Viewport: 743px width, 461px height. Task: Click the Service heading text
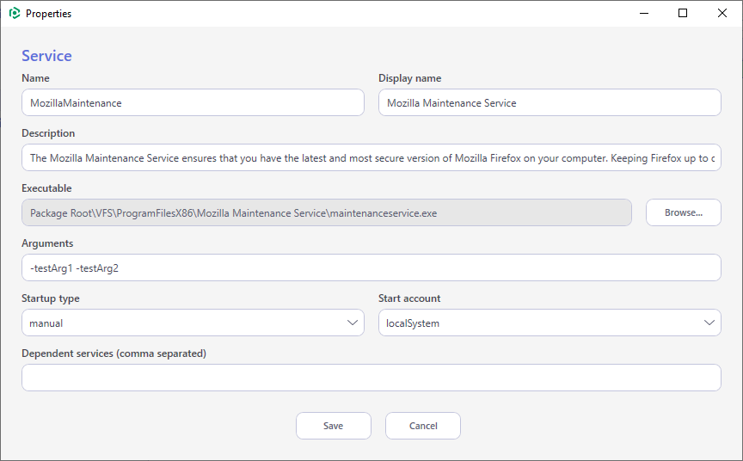47,56
